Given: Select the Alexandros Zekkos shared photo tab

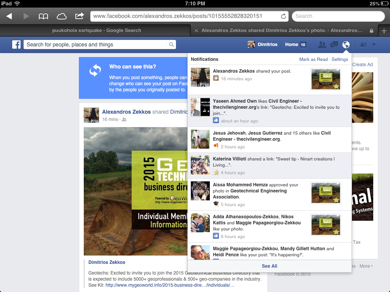Looking at the screenshot, I should point(284,30).
